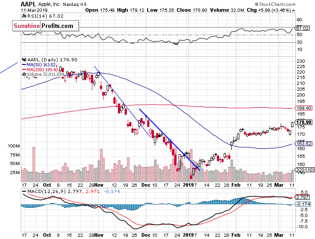315x239 pixels.
Task: Click the High 179.12 header value
Action: coord(130,10)
